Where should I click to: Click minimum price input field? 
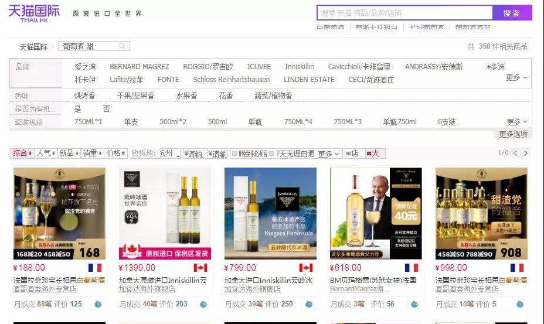[193, 154]
